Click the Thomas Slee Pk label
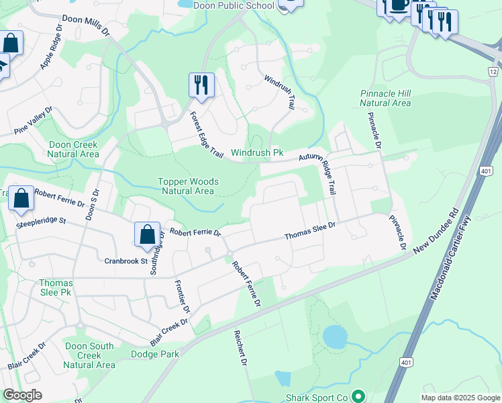The width and height of the screenshot is (502, 403). [x=56, y=287]
